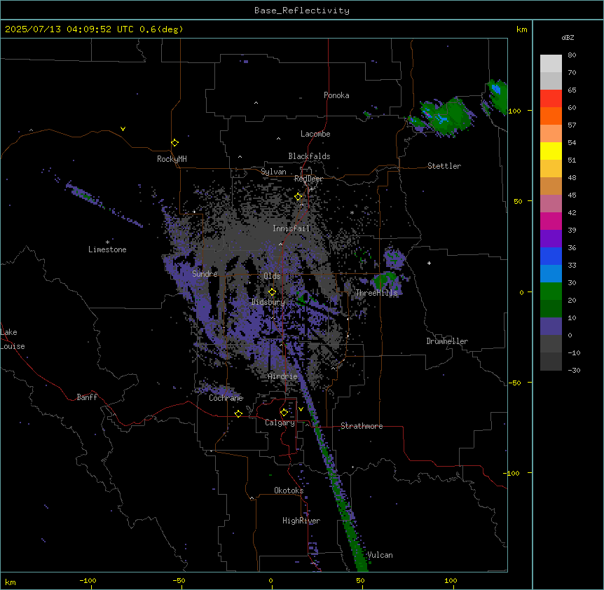Click the Okotoks town label
This screenshot has width=604, height=590.
click(289, 490)
